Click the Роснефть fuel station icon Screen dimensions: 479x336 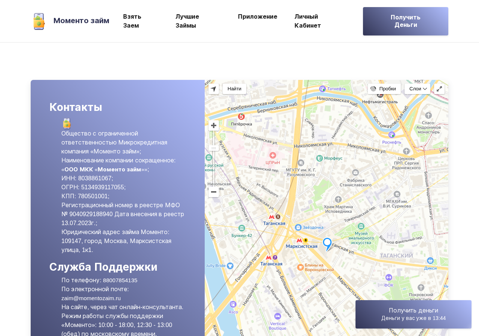pos(392,135)
